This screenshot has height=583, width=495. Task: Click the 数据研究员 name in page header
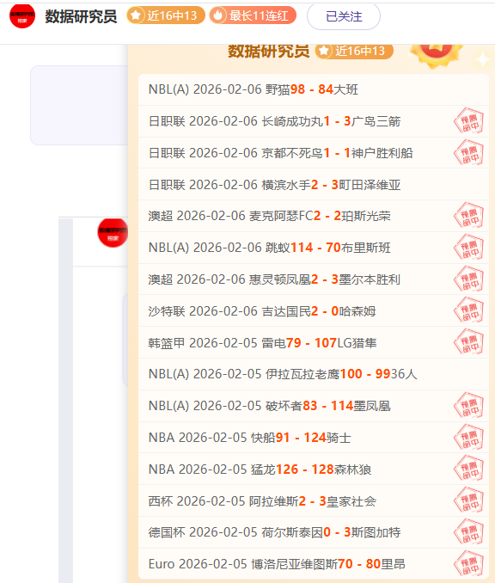81,16
